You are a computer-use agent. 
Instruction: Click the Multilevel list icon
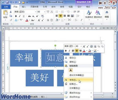68,12
